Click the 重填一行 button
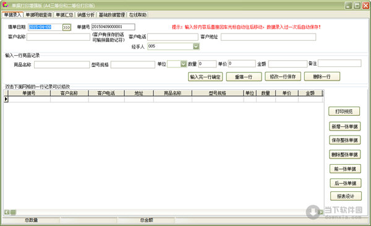 pyautogui.click(x=244, y=77)
